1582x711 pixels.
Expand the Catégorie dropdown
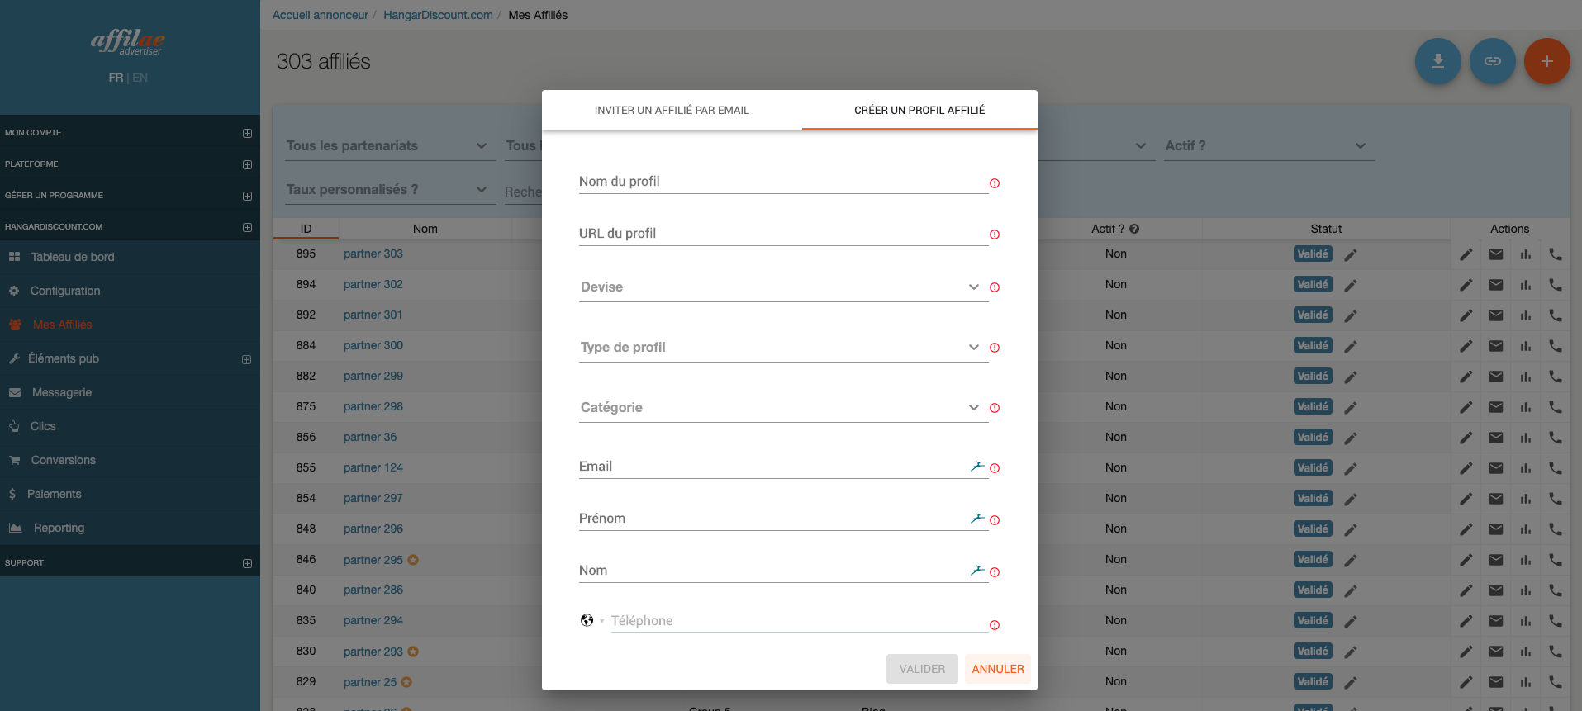pyautogui.click(x=782, y=408)
